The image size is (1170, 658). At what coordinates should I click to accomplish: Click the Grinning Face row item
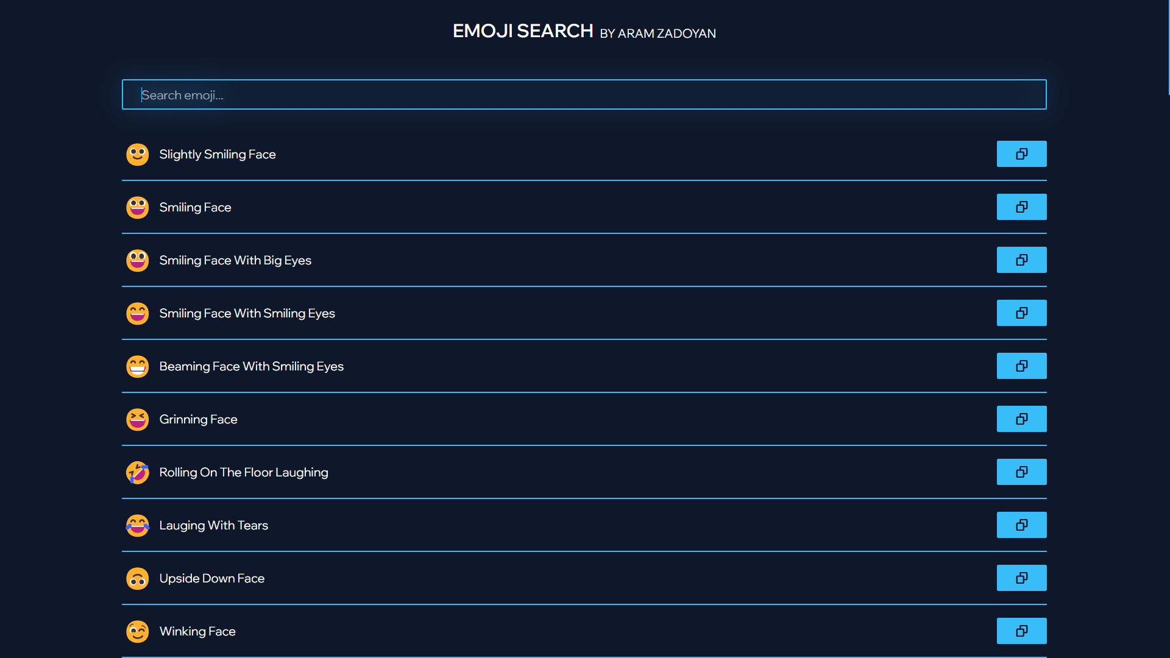click(x=584, y=419)
